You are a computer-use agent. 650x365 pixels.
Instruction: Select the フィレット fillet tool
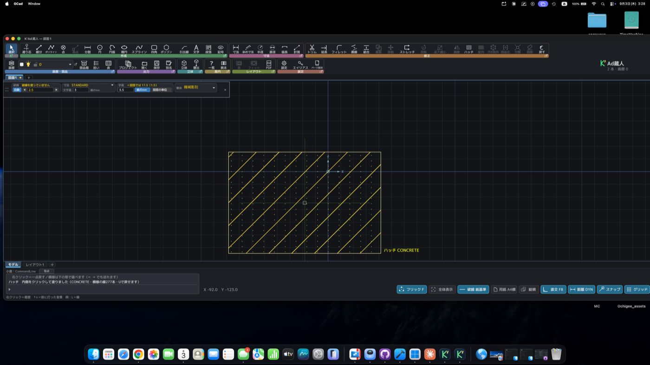[339, 49]
